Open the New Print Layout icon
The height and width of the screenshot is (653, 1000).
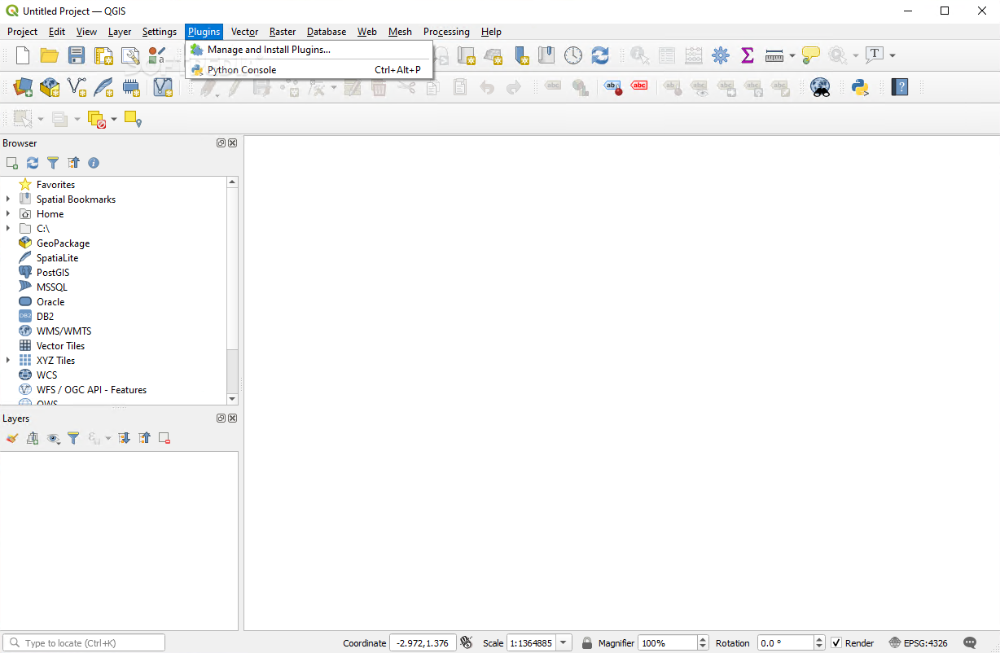[x=103, y=55]
